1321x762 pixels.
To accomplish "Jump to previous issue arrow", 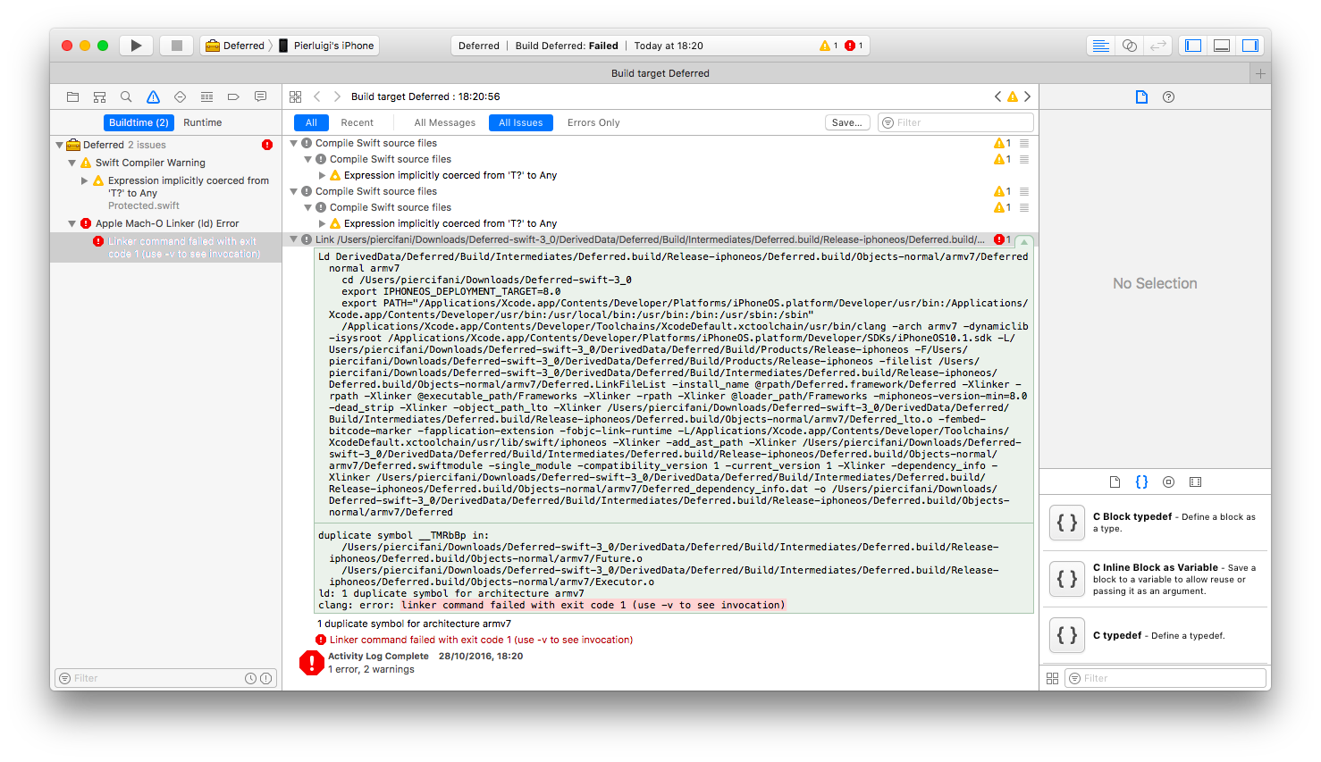I will (x=998, y=96).
